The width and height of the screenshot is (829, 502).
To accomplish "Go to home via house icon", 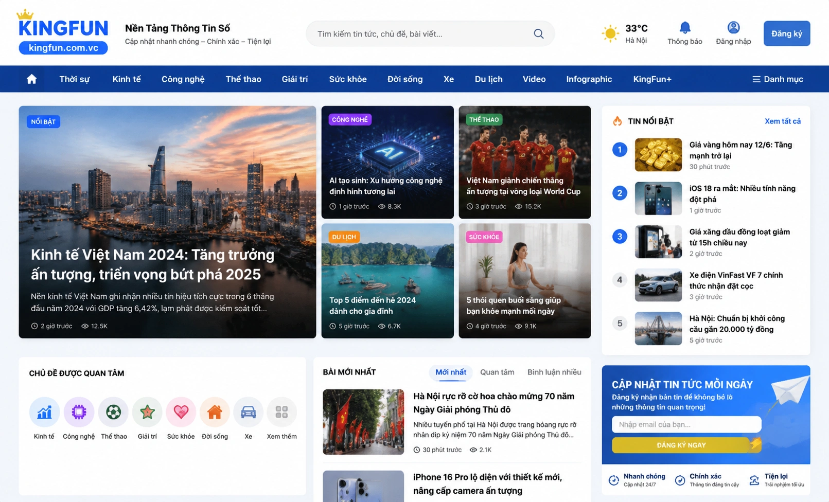I will tap(32, 79).
